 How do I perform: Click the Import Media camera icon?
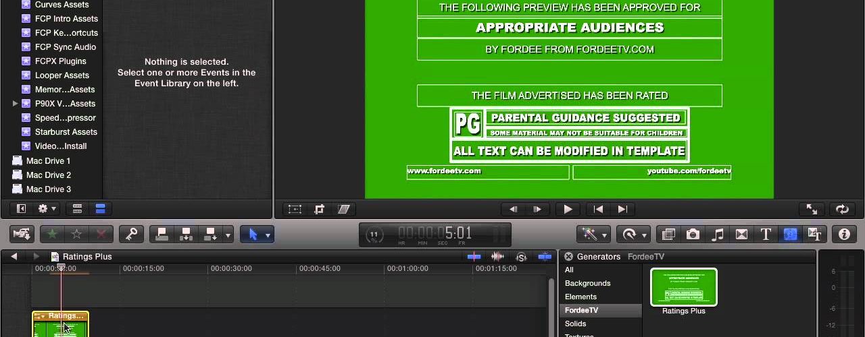(x=22, y=234)
